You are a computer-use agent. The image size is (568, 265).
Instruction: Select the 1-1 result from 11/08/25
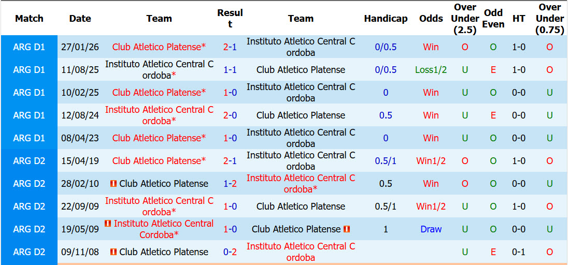(x=230, y=69)
